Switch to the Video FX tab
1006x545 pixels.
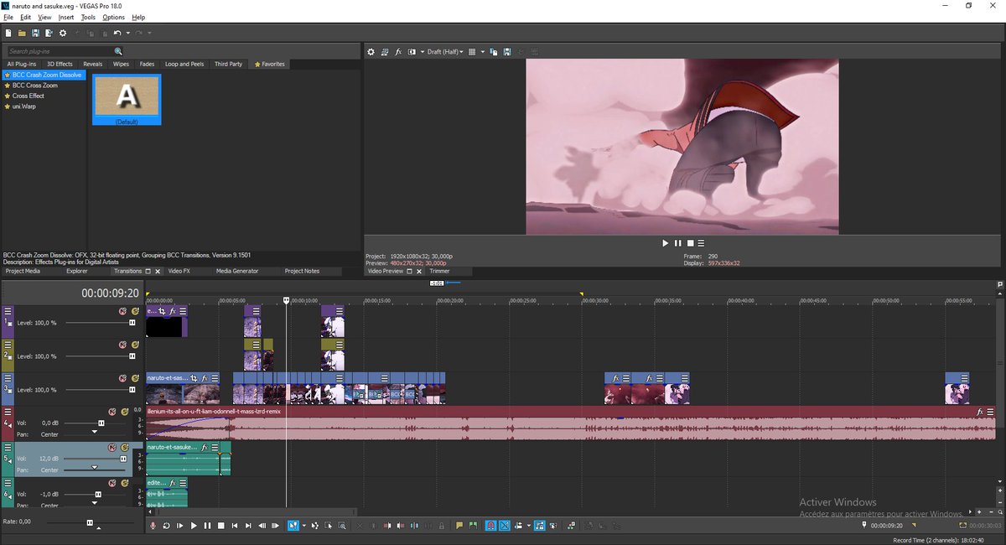[179, 271]
